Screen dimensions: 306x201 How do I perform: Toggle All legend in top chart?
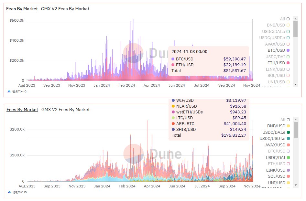point(285,19)
